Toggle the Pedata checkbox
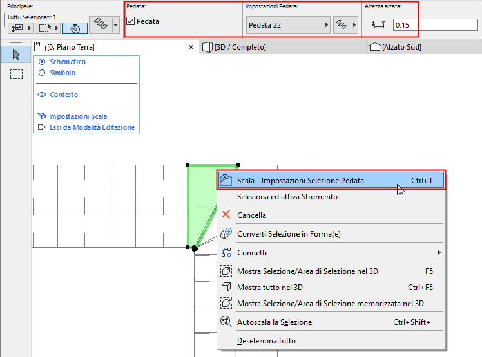This screenshot has width=482, height=357. pyautogui.click(x=131, y=21)
